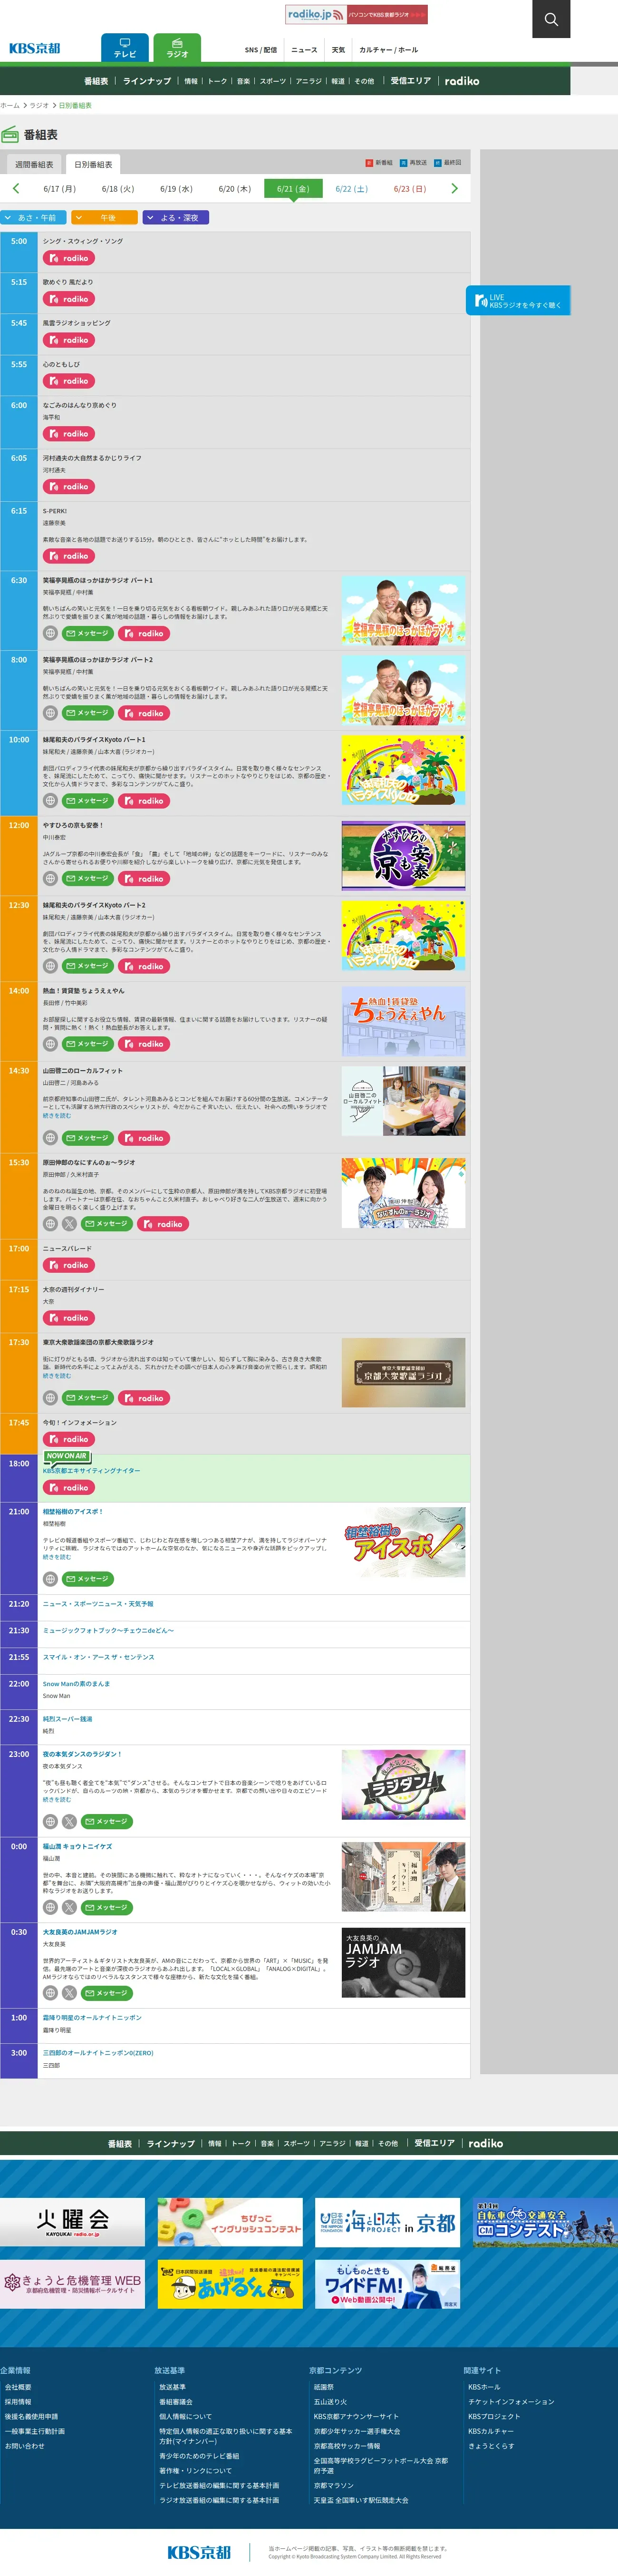Image resolution: width=618 pixels, height=2576 pixels.
Task: Open 天気 header menu
Action: coord(338,49)
